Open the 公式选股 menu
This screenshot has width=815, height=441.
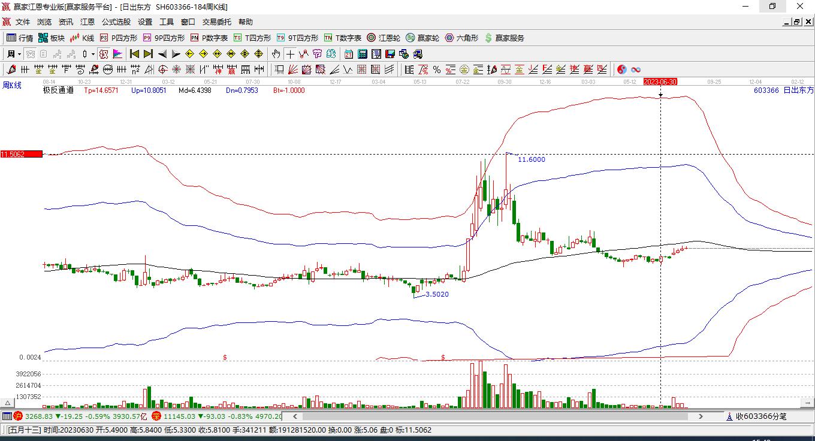[116, 22]
